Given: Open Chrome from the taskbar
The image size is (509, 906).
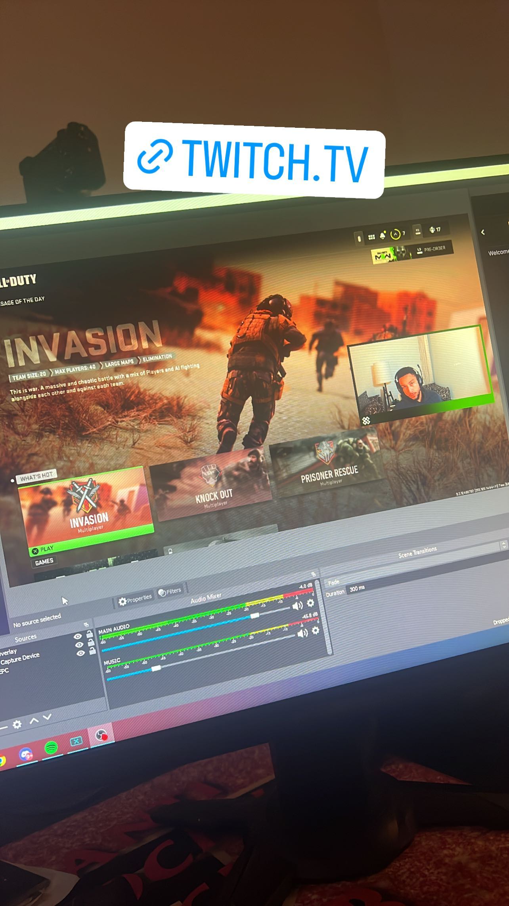Looking at the screenshot, I should (2, 761).
